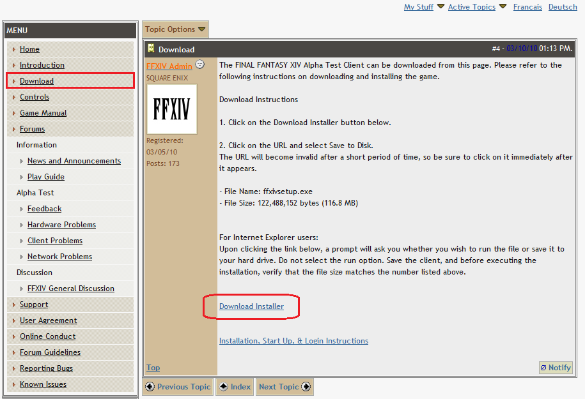Click the Notify button
The height and width of the screenshot is (399, 585).
point(556,368)
